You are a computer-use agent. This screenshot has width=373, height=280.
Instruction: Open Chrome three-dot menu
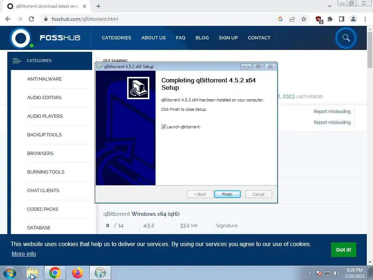point(365,19)
